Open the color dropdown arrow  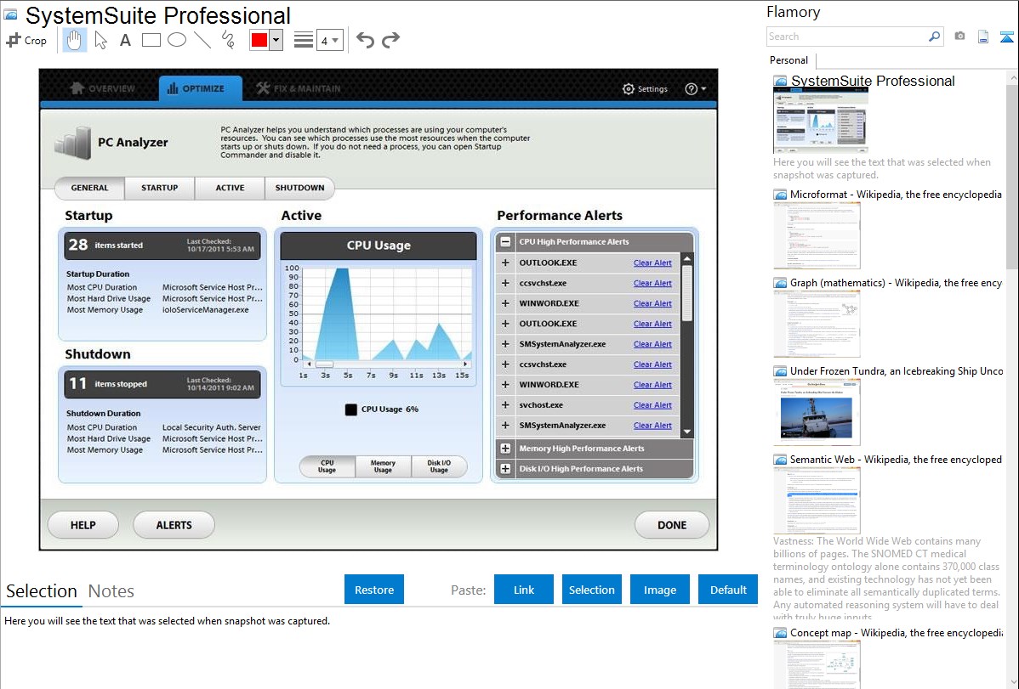[x=276, y=40]
